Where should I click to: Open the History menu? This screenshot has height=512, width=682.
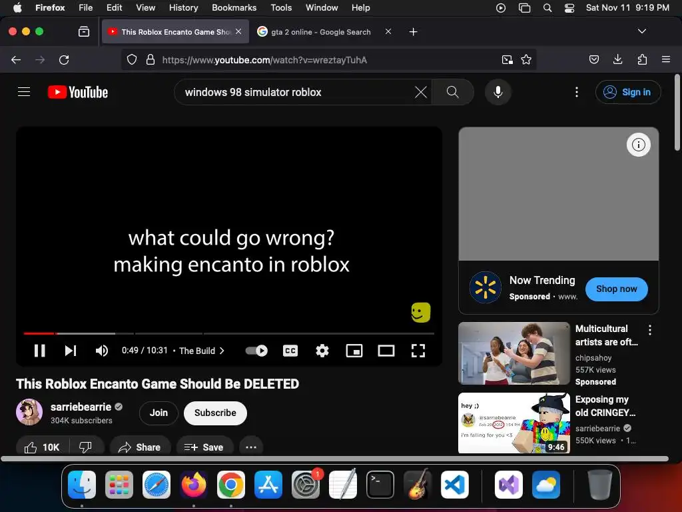183,7
